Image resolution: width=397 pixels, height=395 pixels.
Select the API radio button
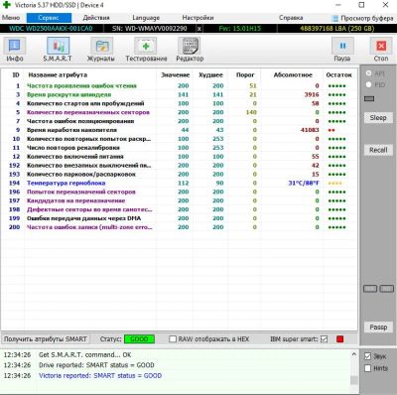[369, 73]
